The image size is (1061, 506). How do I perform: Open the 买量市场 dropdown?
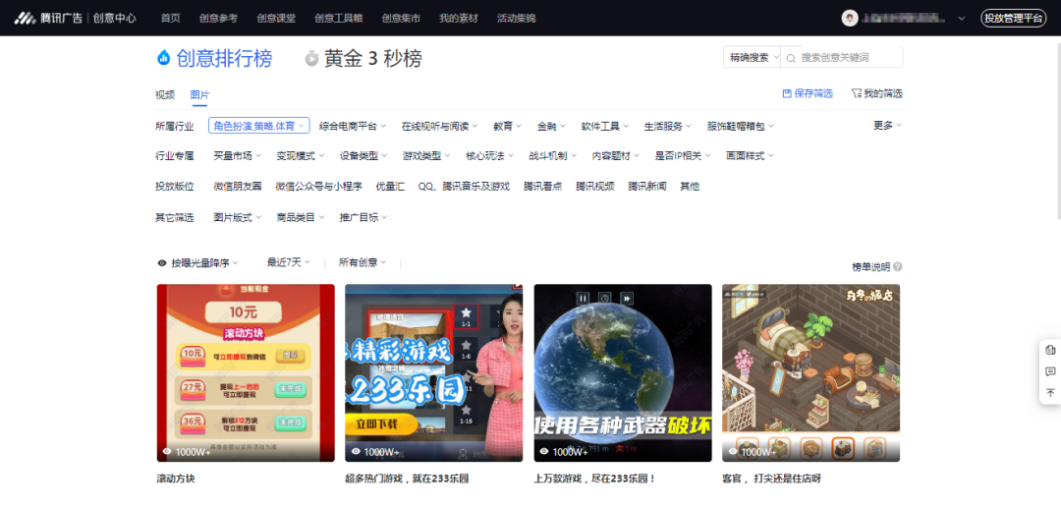click(x=238, y=156)
